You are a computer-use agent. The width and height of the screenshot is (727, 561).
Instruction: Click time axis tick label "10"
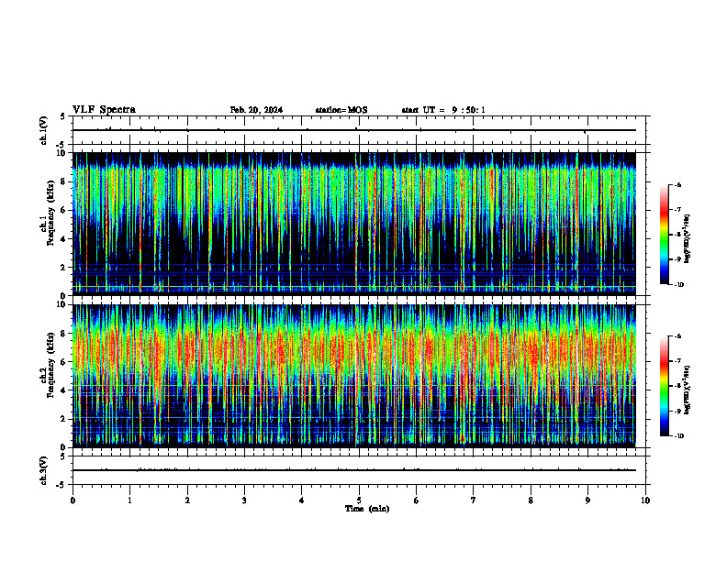pyautogui.click(x=645, y=500)
